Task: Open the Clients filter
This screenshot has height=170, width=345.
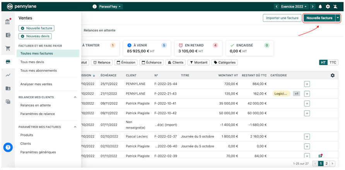Action: coord(176,63)
